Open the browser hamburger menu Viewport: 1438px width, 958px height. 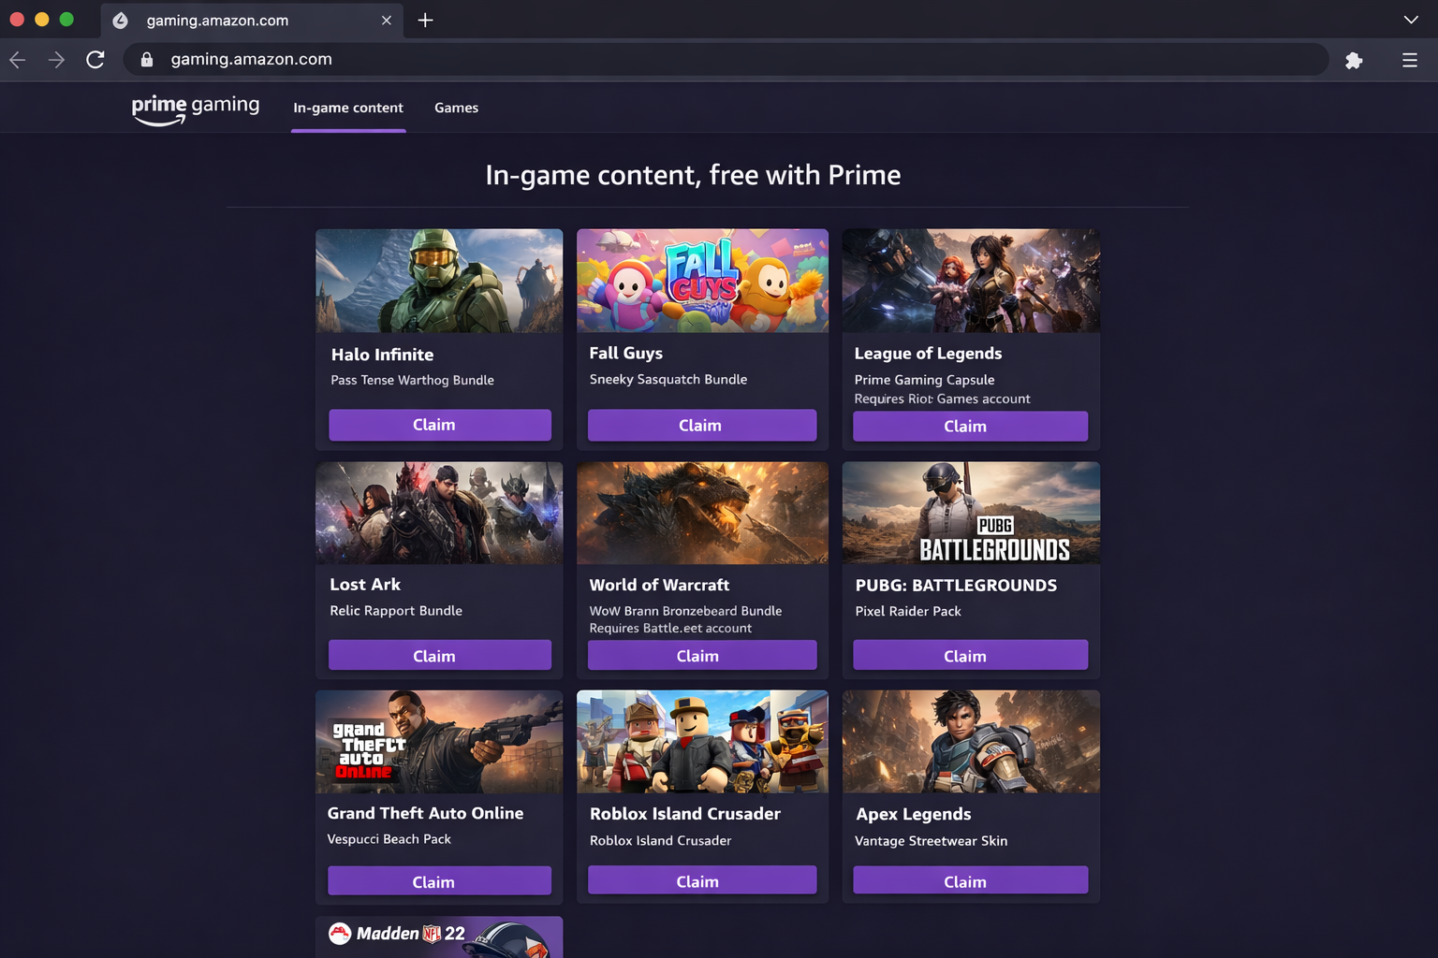point(1410,59)
